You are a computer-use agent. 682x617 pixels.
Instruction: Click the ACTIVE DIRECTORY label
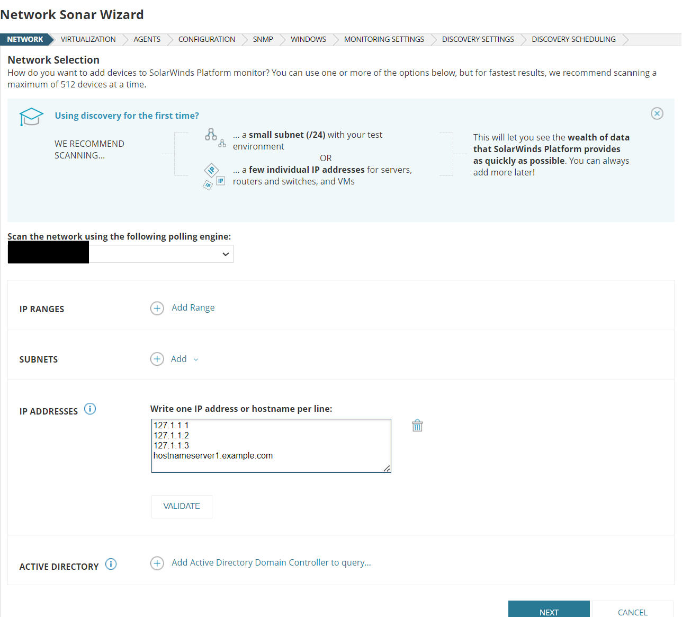click(59, 567)
